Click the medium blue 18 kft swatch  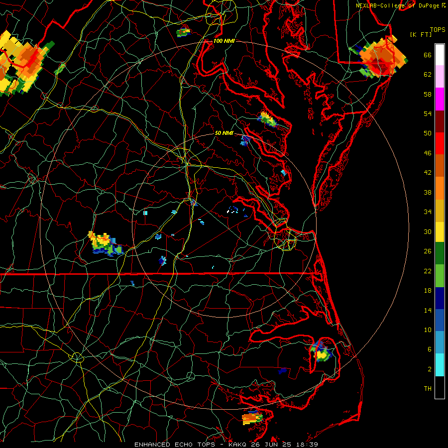pos(440,320)
